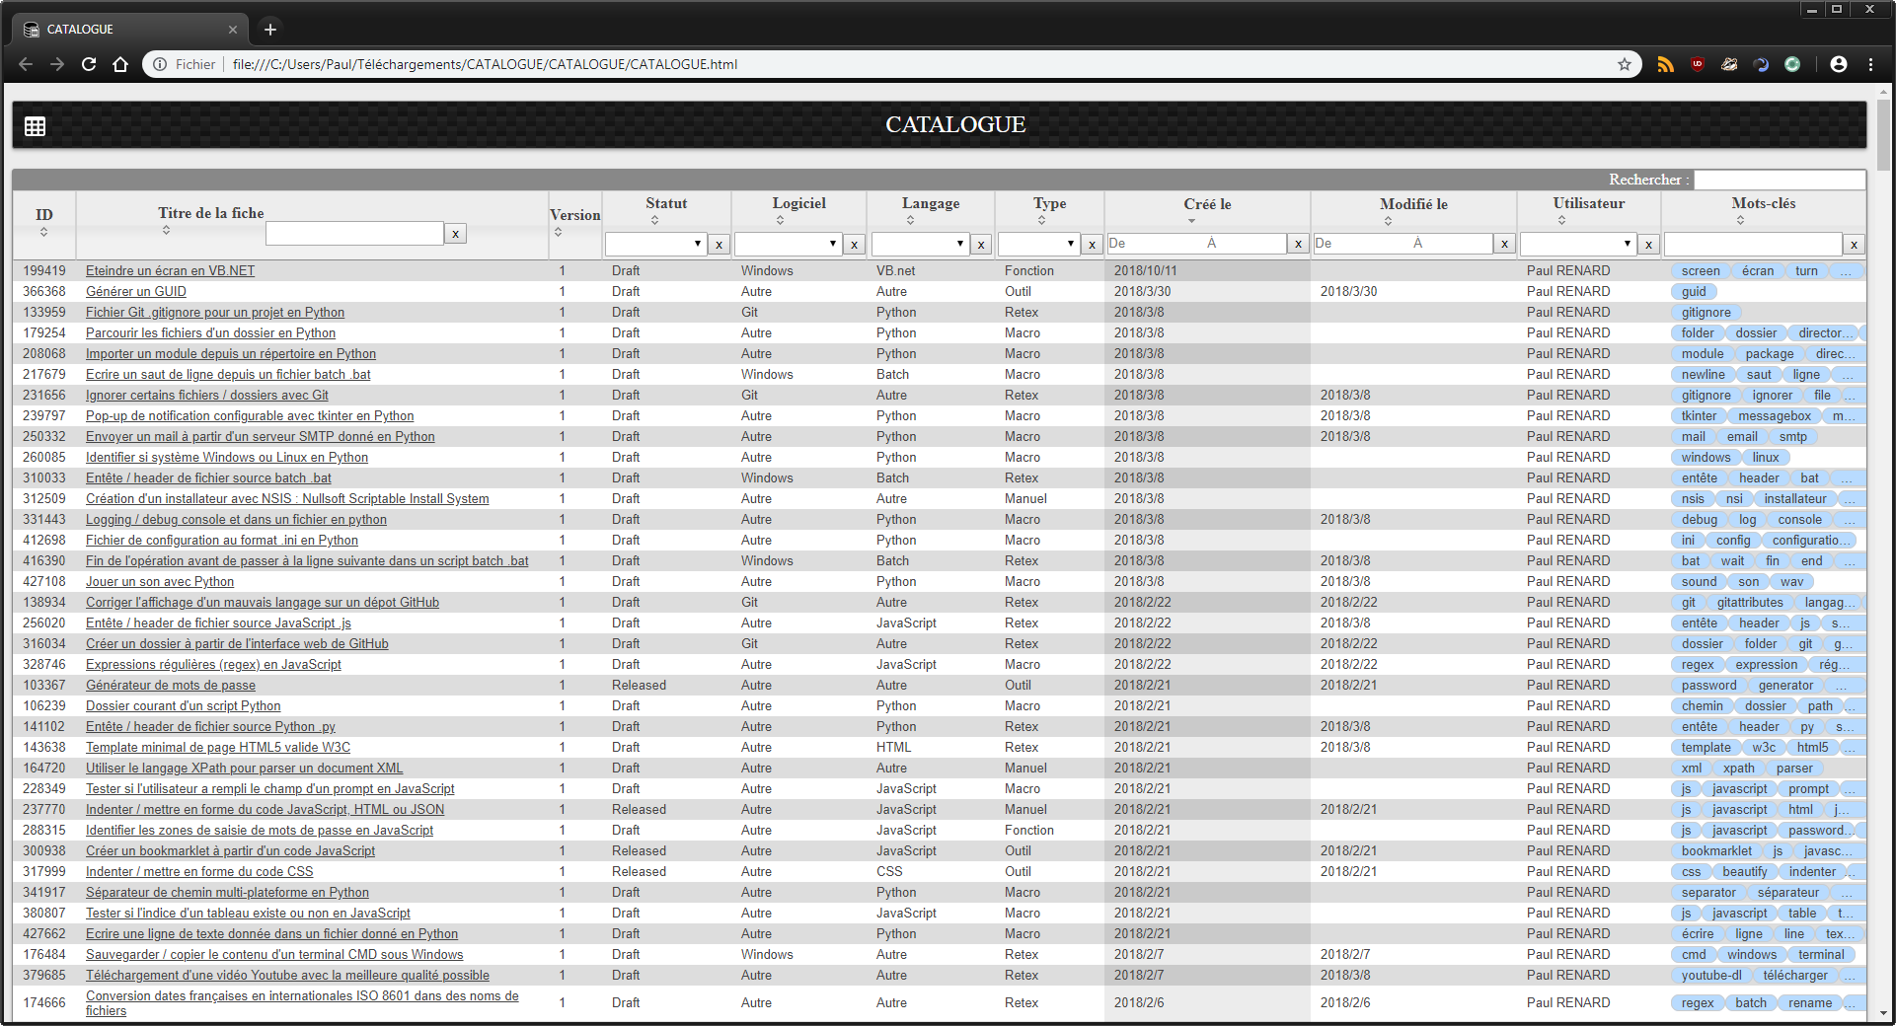Open the user profile avatar icon
The image size is (1896, 1026).
pyautogui.click(x=1839, y=64)
